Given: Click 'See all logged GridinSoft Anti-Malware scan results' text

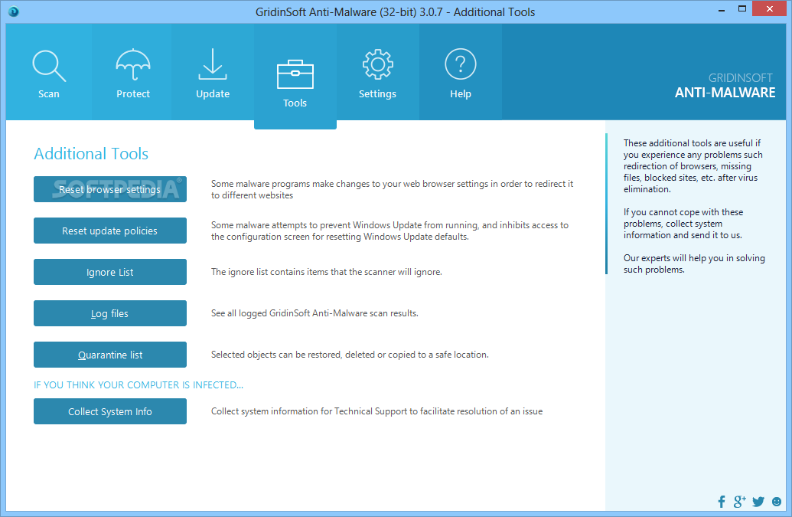Looking at the screenshot, I should point(315,313).
